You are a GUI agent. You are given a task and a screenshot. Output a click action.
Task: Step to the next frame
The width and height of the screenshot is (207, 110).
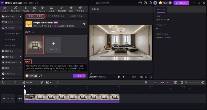(x=124, y=77)
